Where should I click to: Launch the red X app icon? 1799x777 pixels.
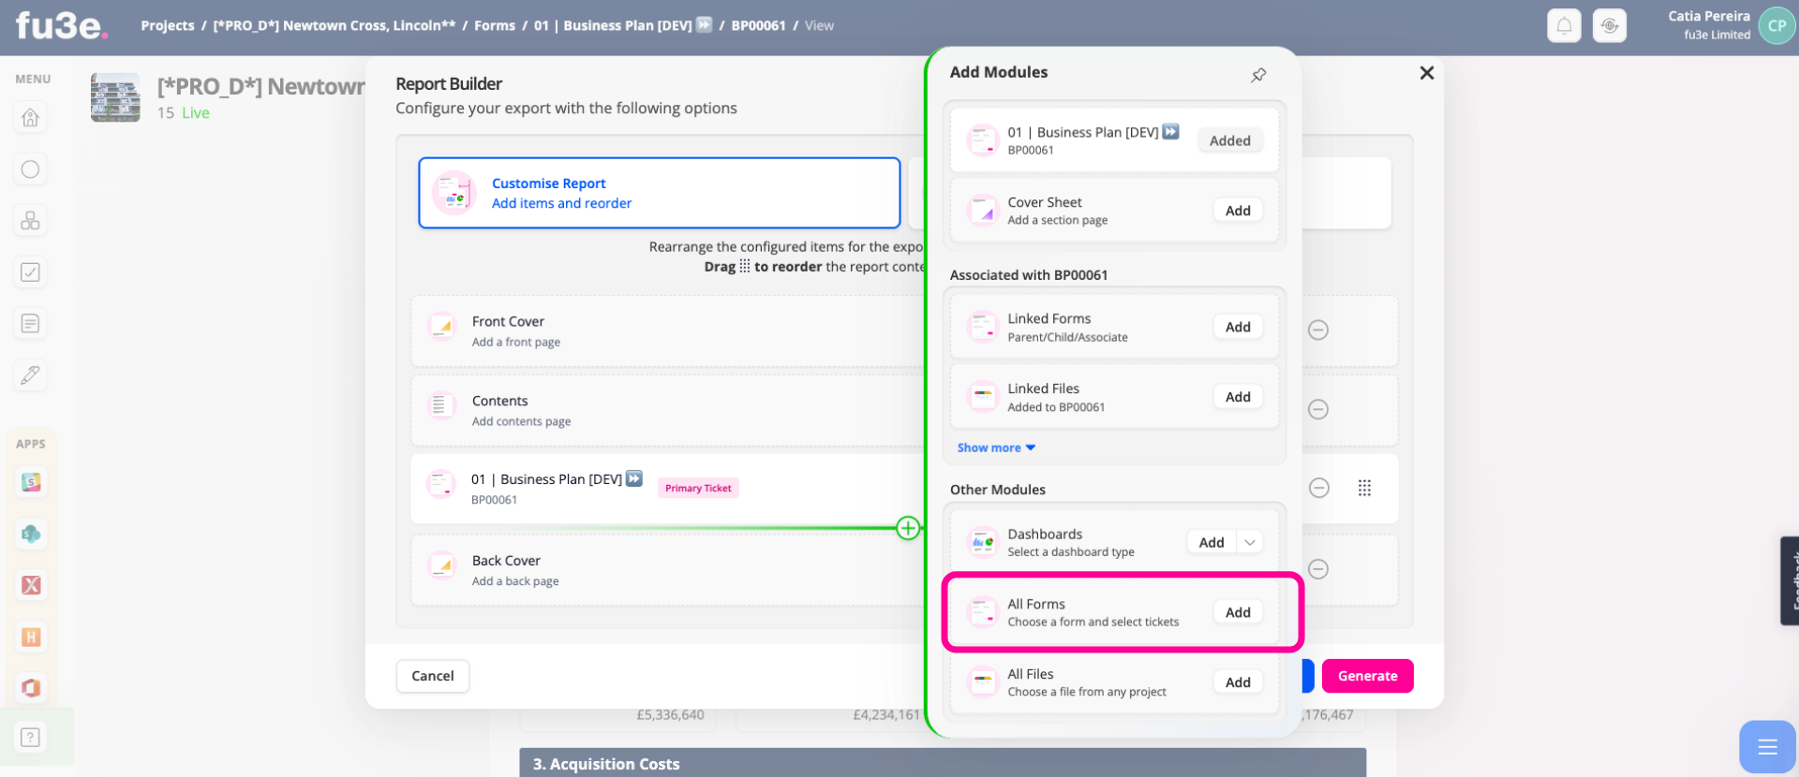coord(31,585)
